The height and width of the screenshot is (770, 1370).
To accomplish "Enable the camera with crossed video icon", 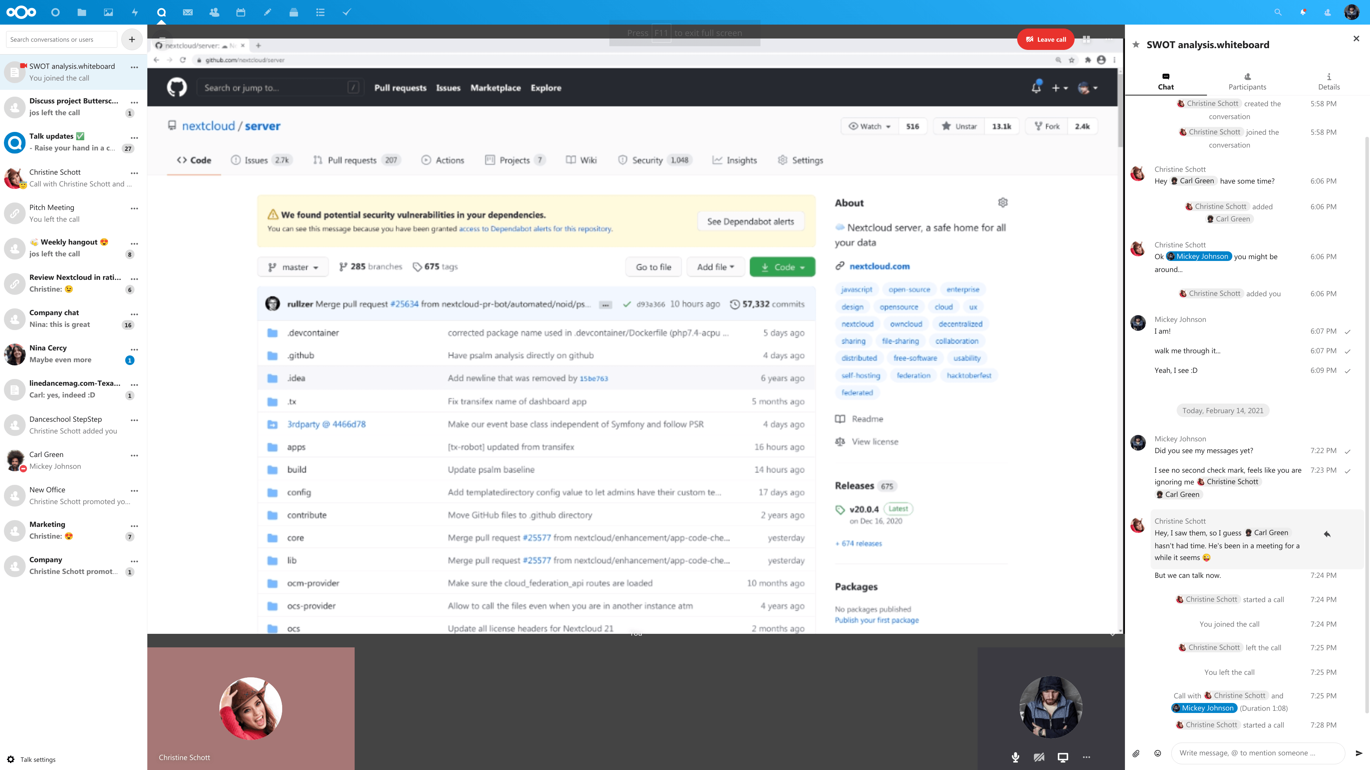I will click(1039, 757).
